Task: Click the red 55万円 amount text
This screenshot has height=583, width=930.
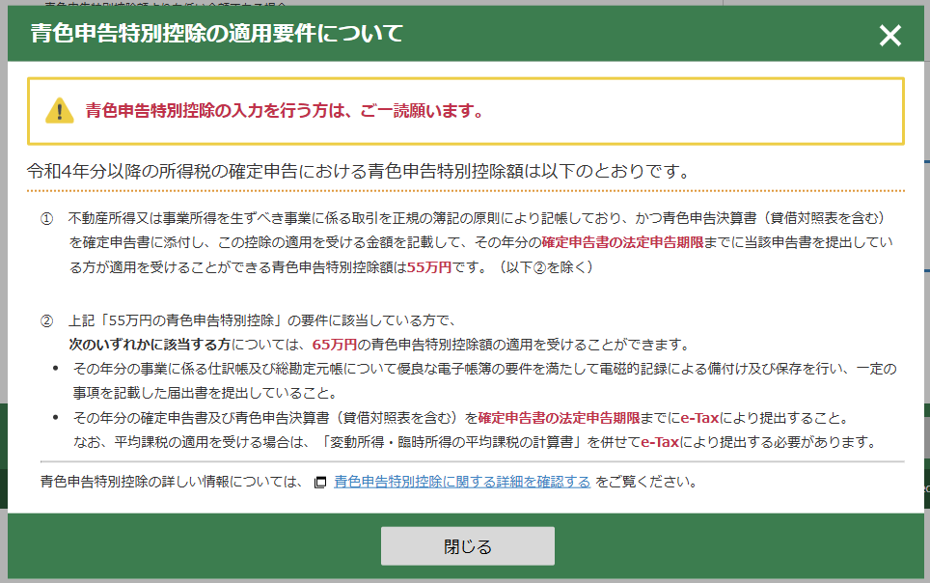Action: pyautogui.click(x=429, y=267)
